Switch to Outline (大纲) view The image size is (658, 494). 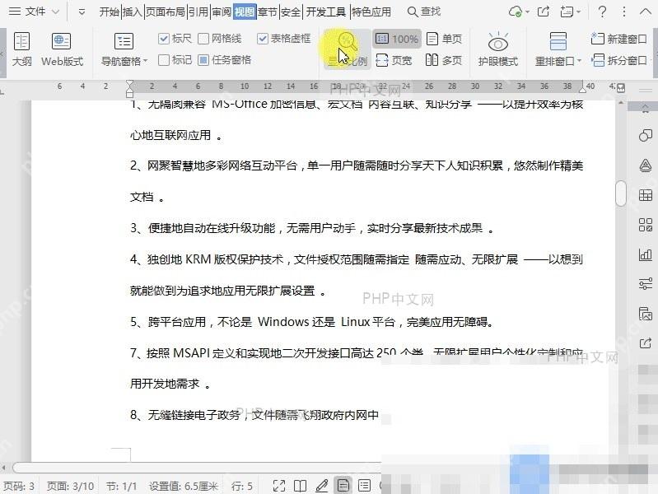(x=21, y=49)
